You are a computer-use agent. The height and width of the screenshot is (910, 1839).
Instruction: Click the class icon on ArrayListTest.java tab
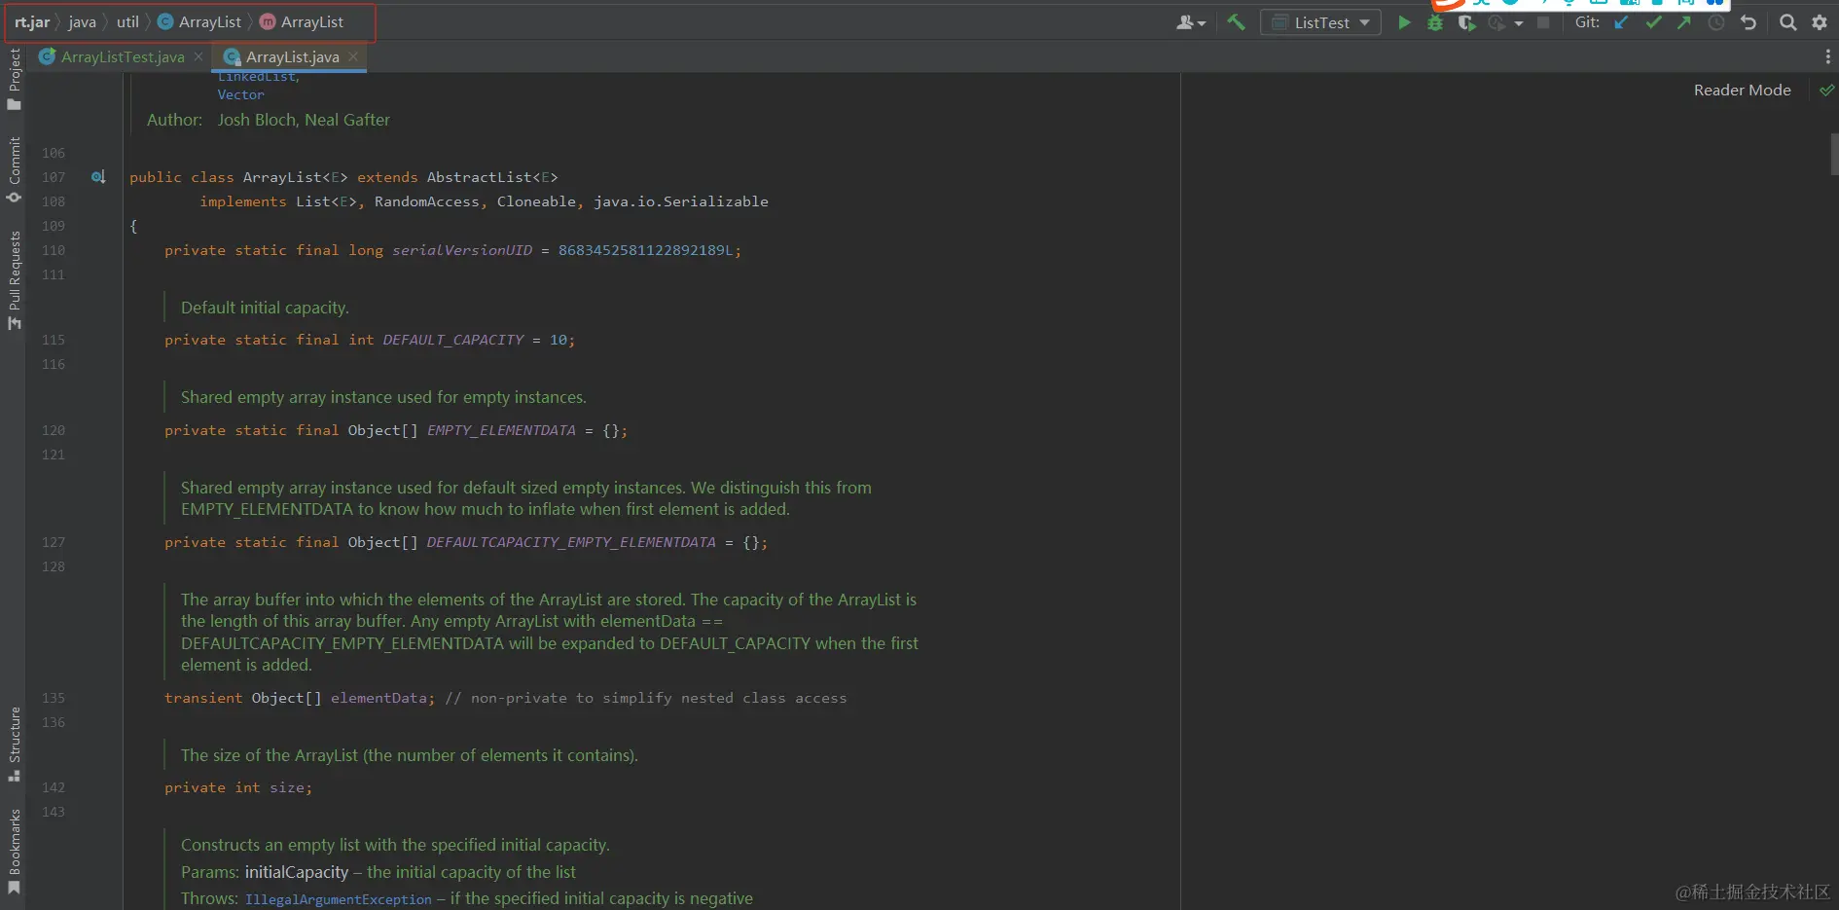(47, 56)
